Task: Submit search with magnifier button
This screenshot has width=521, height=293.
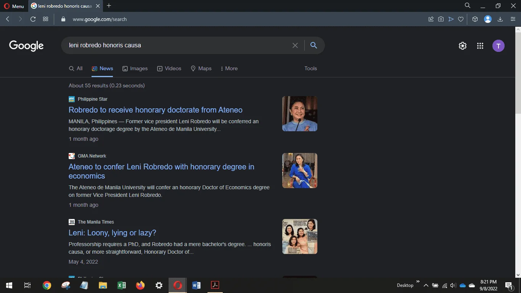Action: pyautogui.click(x=314, y=45)
